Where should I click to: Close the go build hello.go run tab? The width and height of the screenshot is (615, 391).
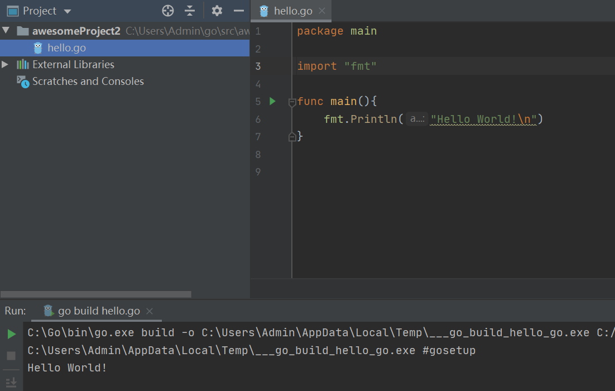tap(150, 311)
